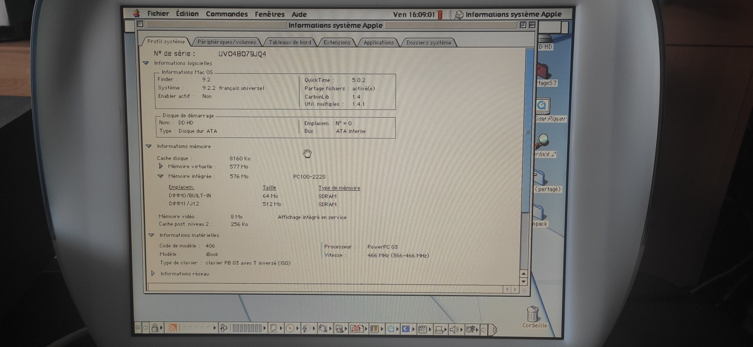753x347 pixels.
Task: Collapse the Mémoire intégrée details
Action: [x=160, y=176]
